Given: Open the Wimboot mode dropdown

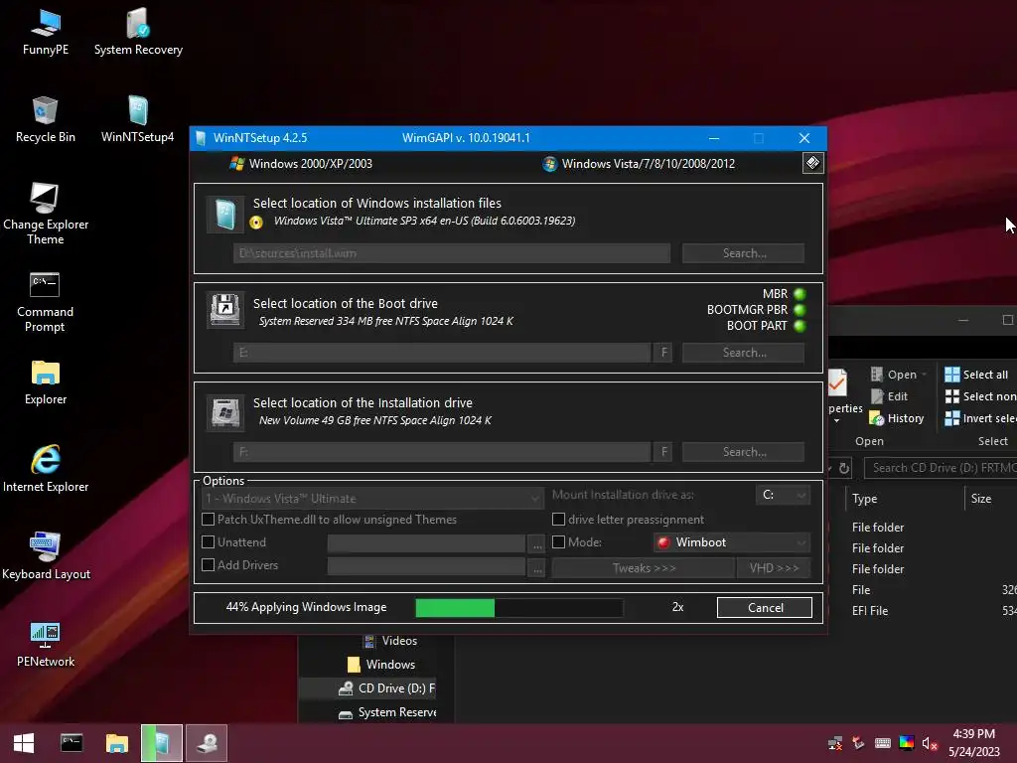Looking at the screenshot, I should point(732,541).
